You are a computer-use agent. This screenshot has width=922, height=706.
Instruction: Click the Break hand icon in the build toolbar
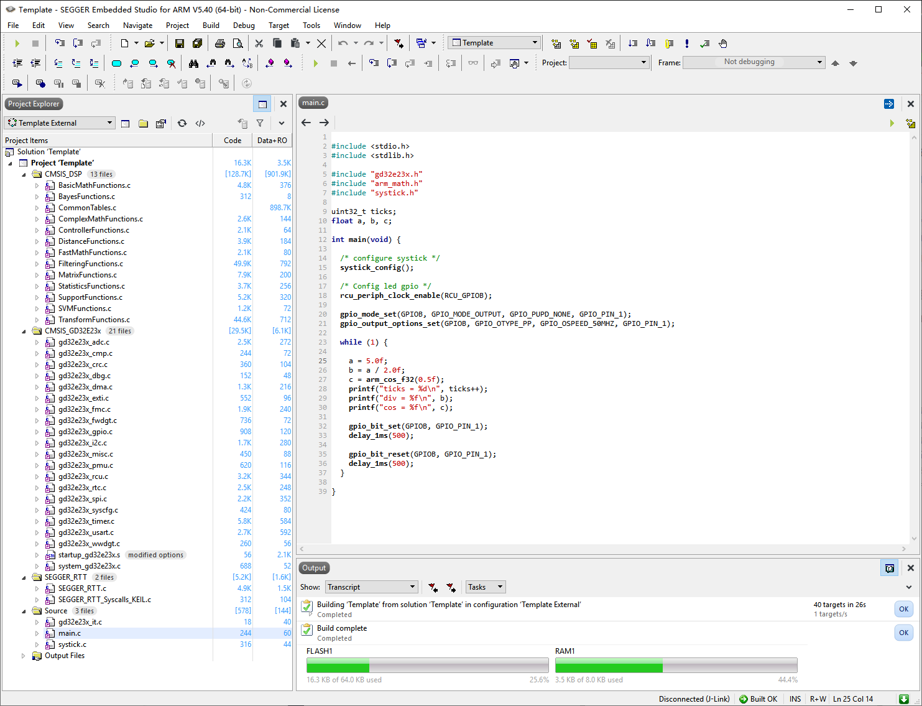tap(723, 44)
